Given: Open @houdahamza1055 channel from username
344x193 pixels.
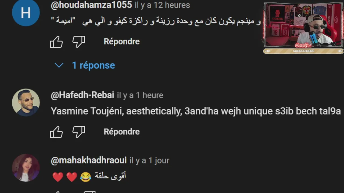Looking at the screenshot, I should click(91, 5).
